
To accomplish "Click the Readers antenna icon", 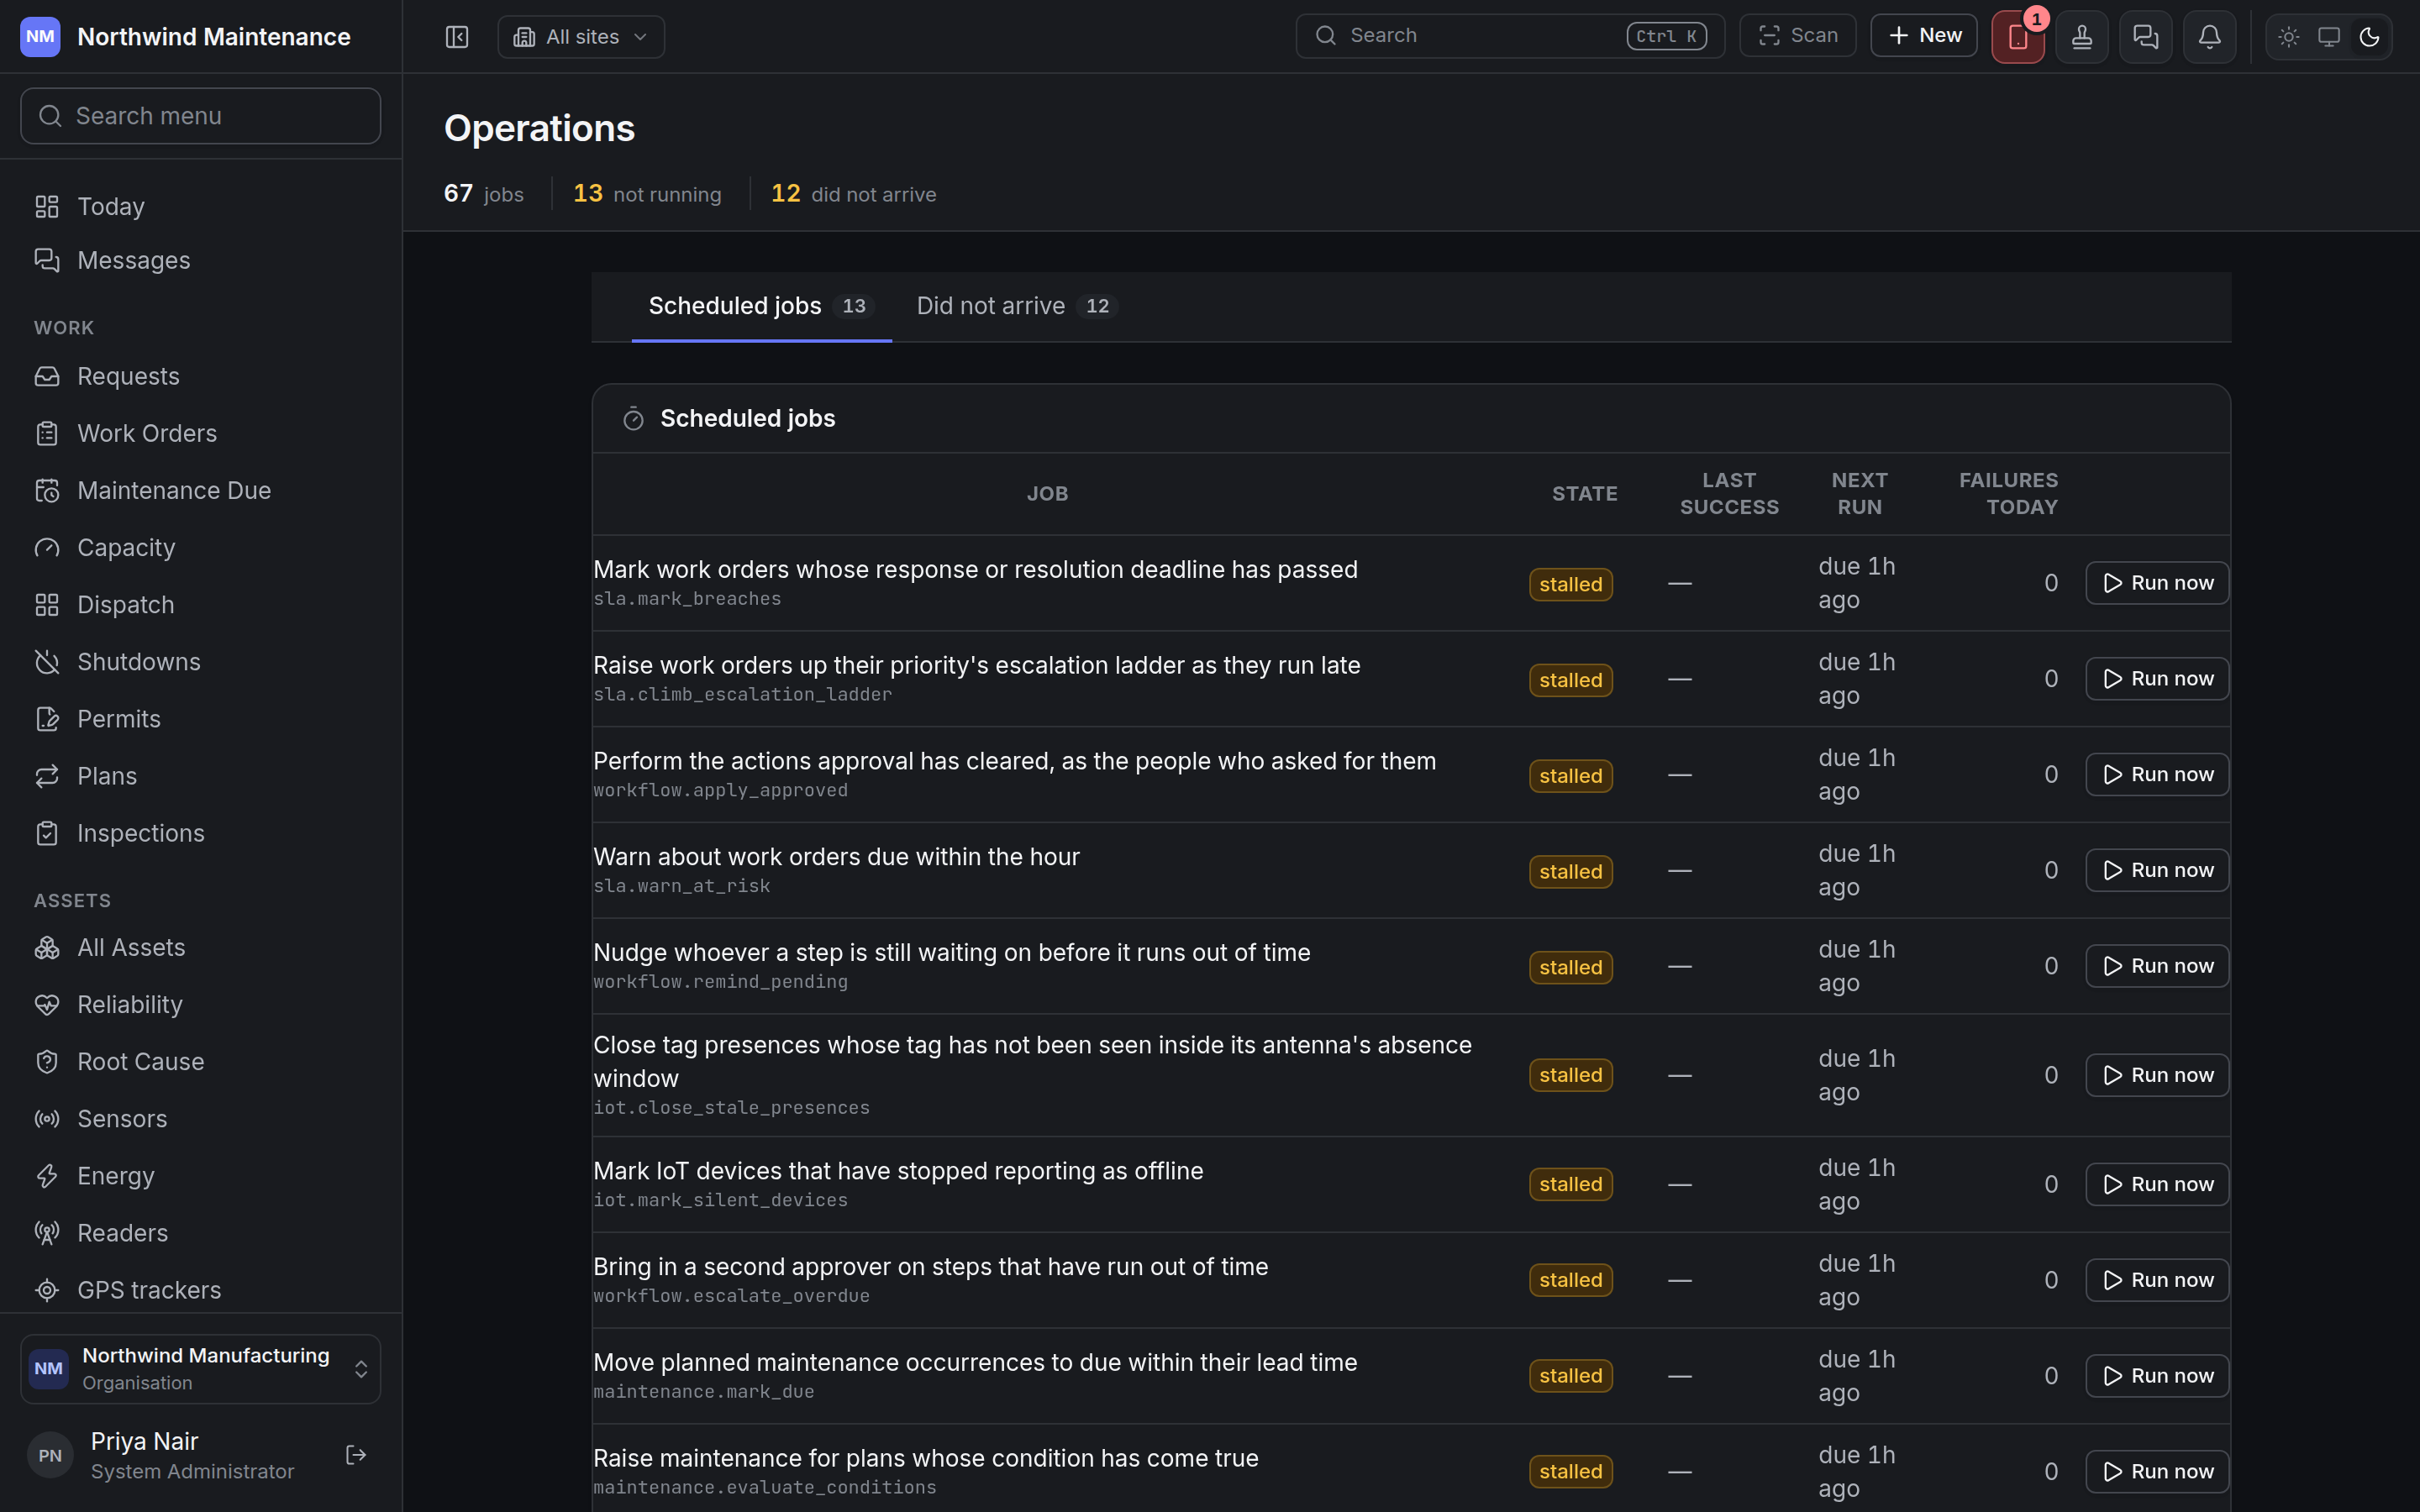I will tap(47, 1233).
